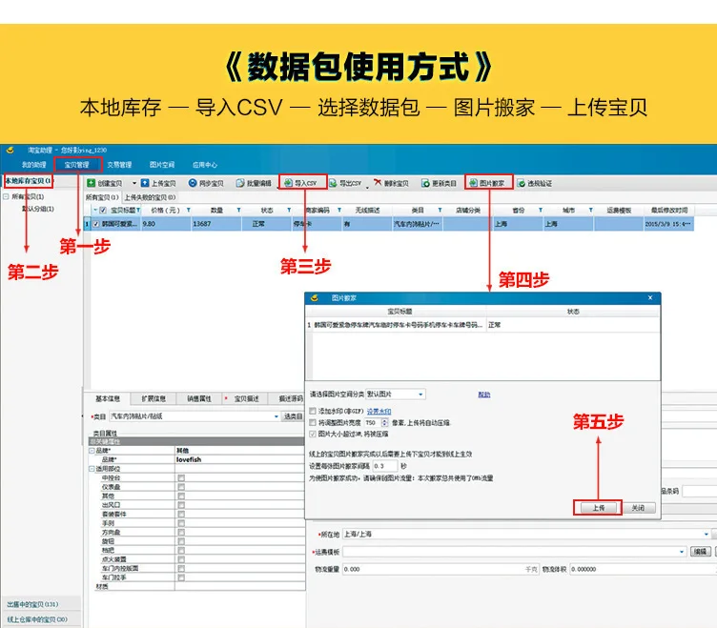The height and width of the screenshot is (628, 717).
Task: Switch to 应用中心 main tab
Action: click(x=205, y=165)
